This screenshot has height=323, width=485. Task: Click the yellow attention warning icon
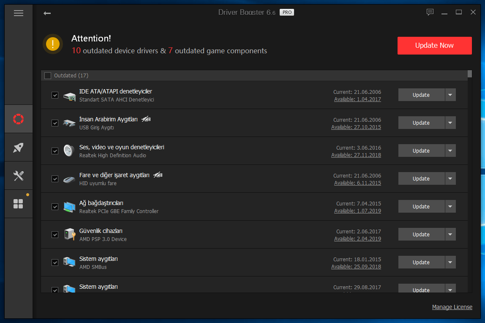[x=53, y=44]
